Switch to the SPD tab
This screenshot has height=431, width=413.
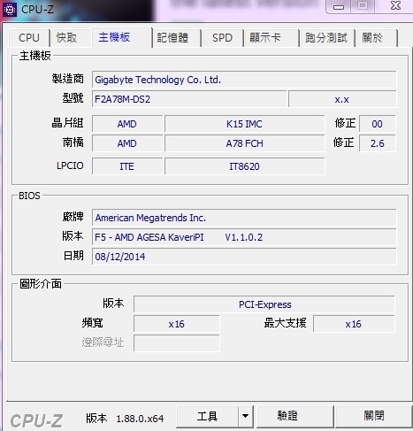222,38
